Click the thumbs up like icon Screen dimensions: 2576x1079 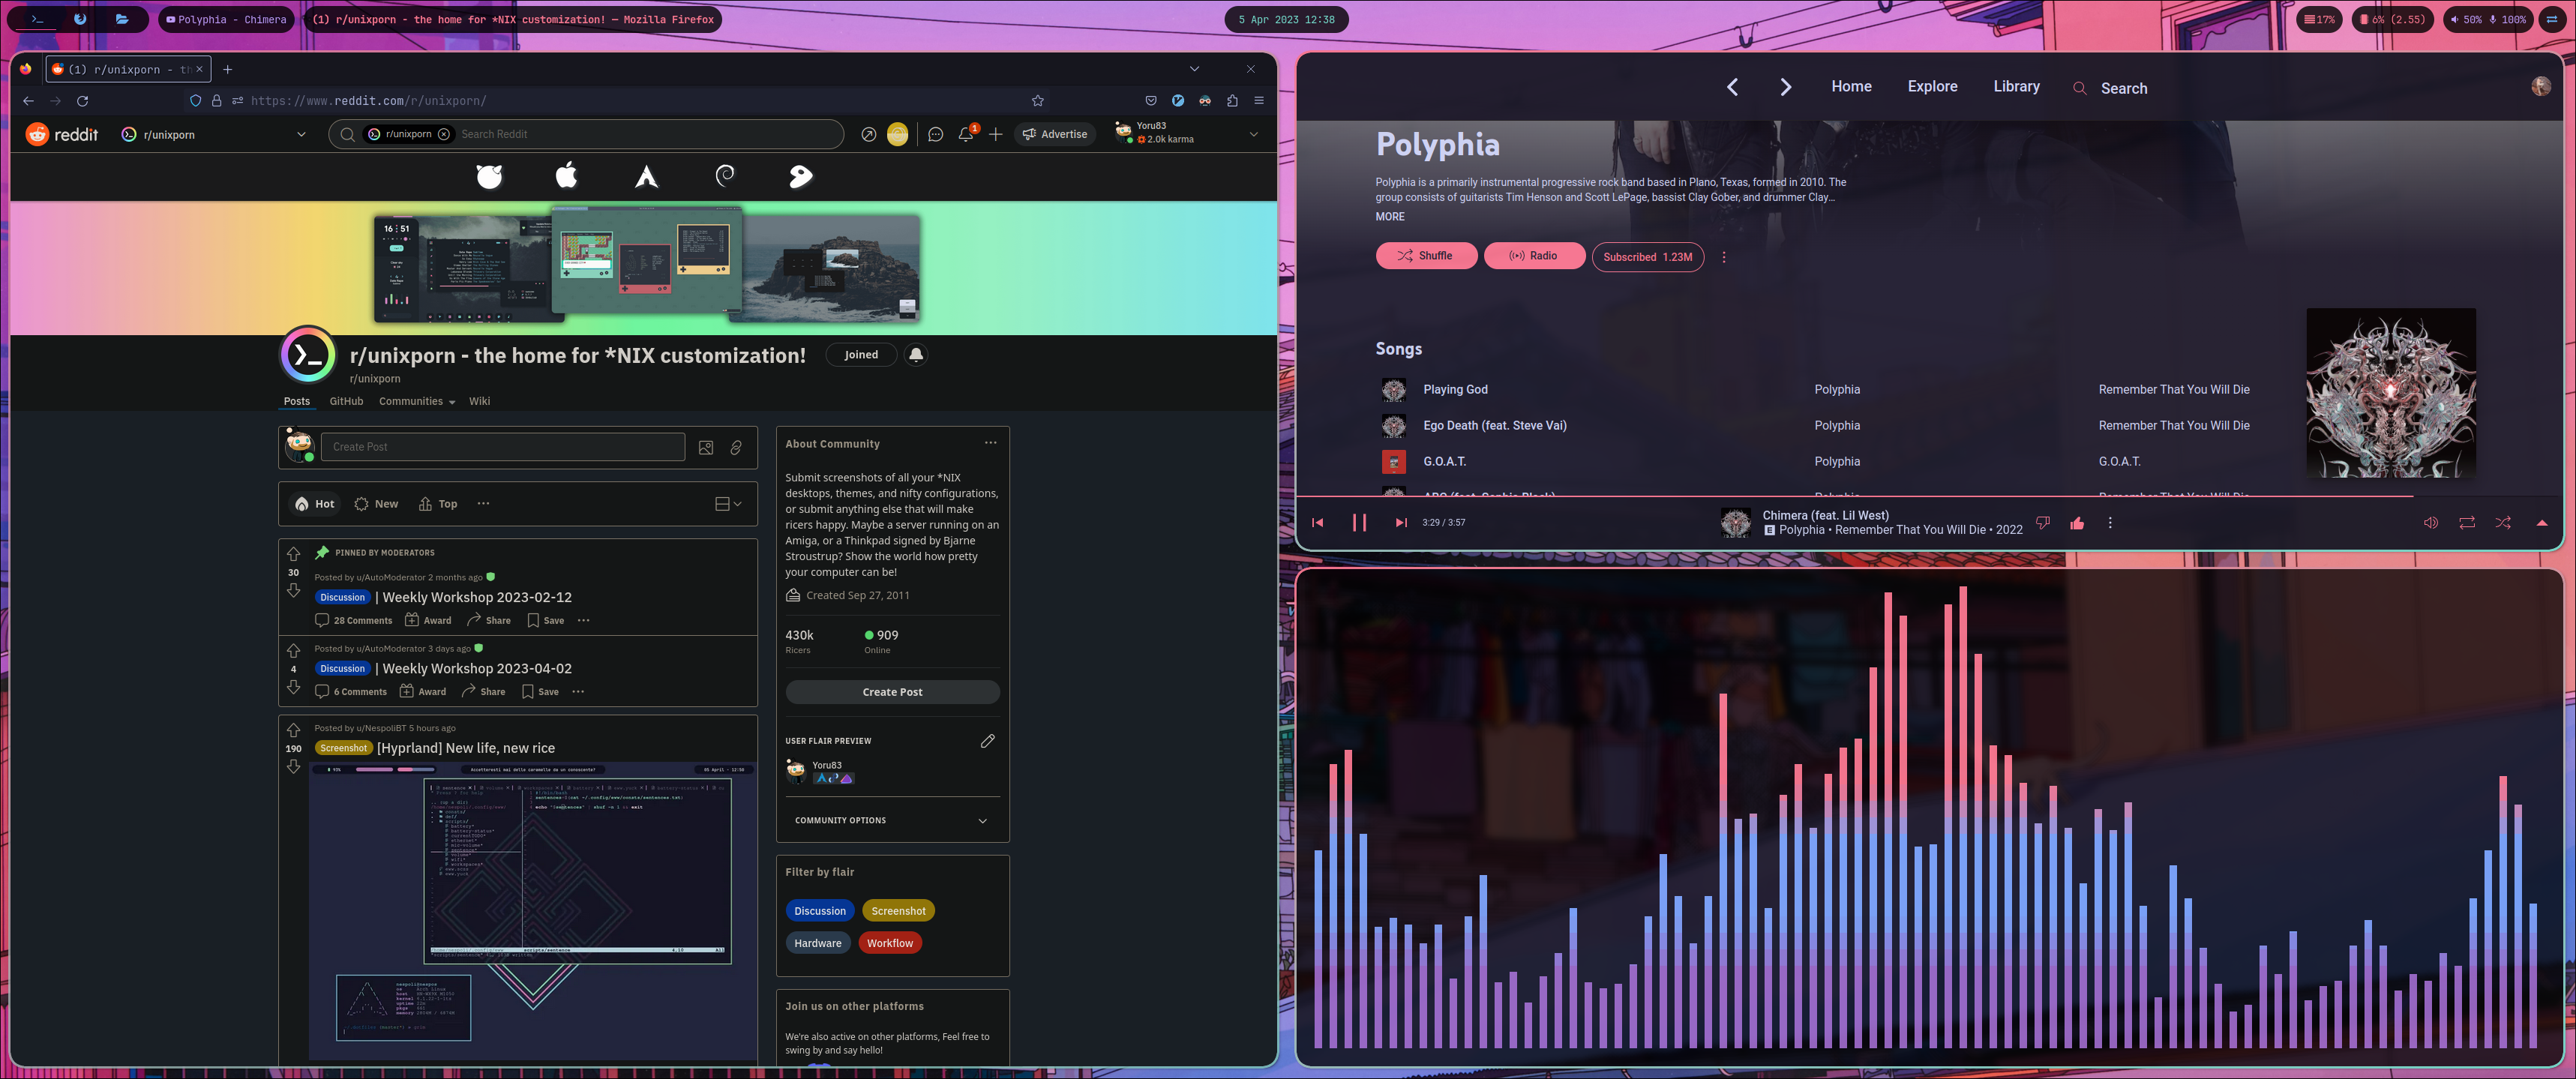[2076, 523]
